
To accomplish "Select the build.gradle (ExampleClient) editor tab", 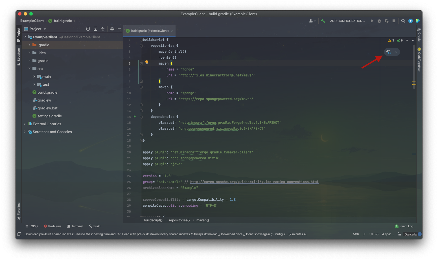I will click(x=150, y=31).
